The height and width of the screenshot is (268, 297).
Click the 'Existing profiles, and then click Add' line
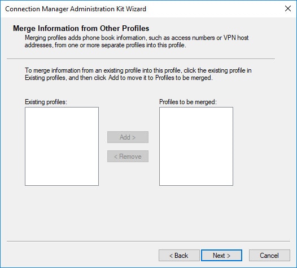[x=119, y=78]
